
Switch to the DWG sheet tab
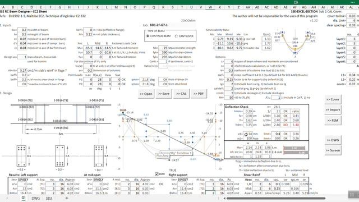point(36,198)
